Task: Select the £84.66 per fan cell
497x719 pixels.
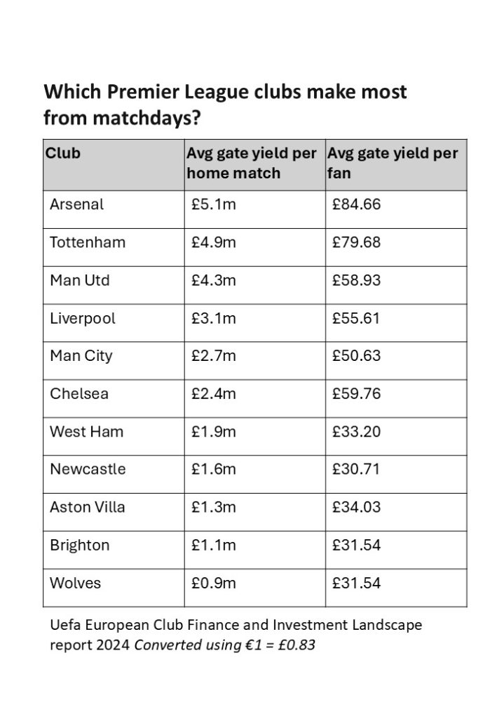Action: click(356, 205)
